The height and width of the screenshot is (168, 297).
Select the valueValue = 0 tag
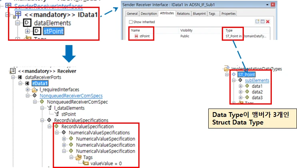pos(106,163)
